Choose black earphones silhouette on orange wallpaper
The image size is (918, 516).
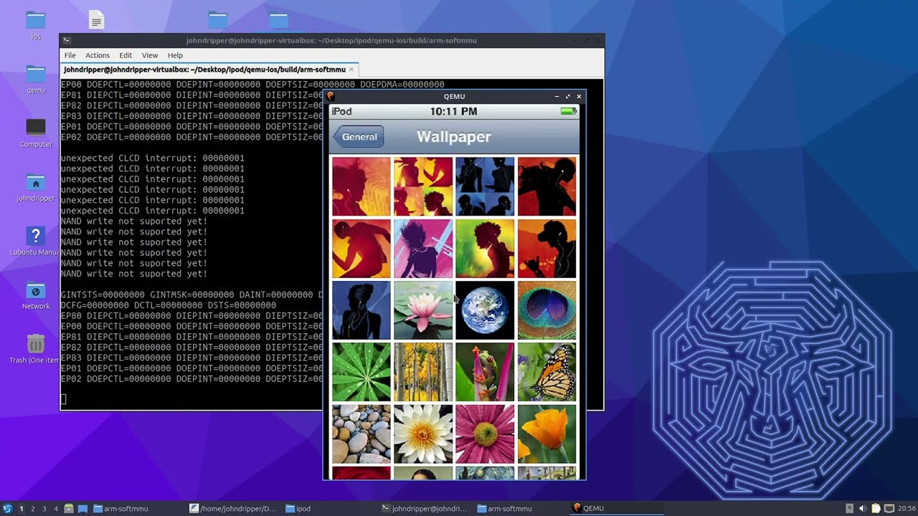[546, 249]
